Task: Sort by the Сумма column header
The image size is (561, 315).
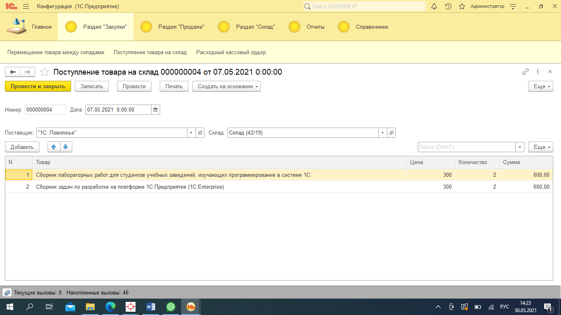Action: pyautogui.click(x=526, y=162)
